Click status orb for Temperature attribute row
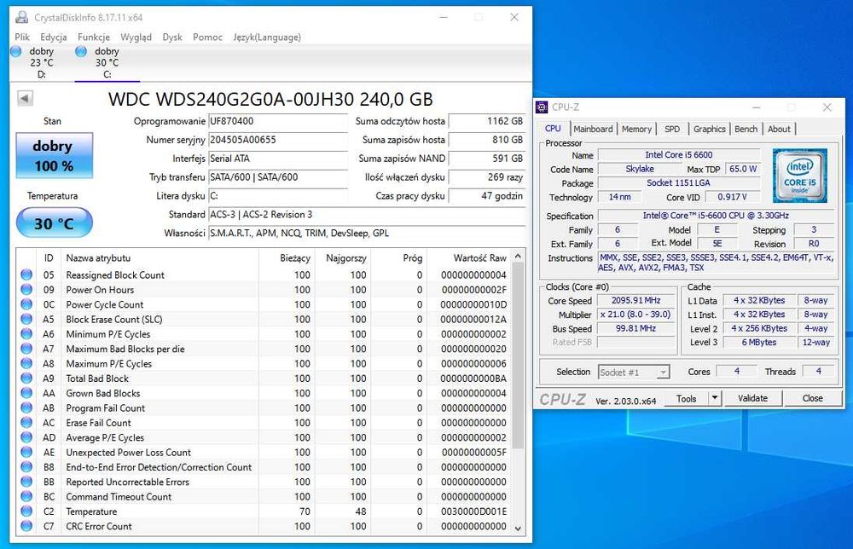Viewport: 853px width, 549px height. (26, 511)
